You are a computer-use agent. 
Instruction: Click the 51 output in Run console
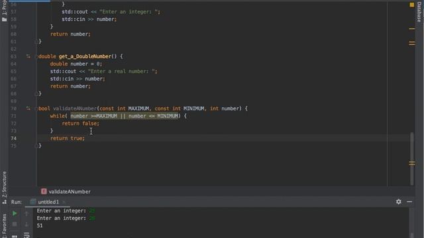point(40,225)
